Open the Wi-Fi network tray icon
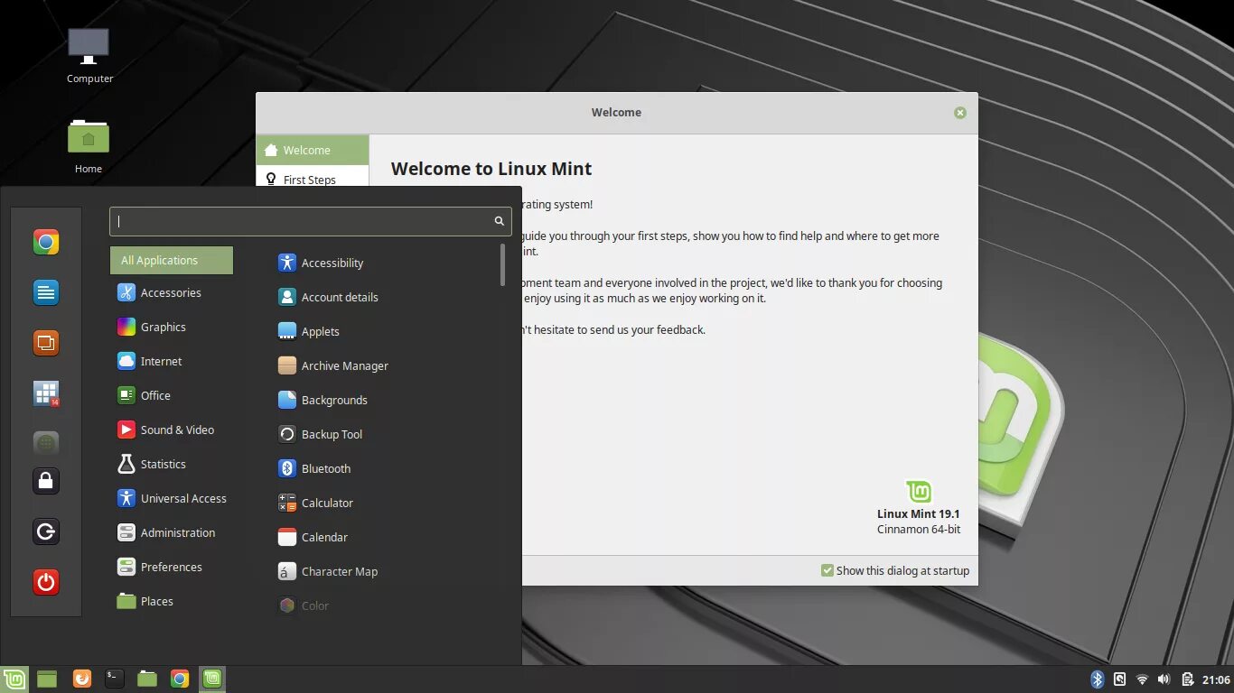1234x693 pixels. tap(1142, 679)
